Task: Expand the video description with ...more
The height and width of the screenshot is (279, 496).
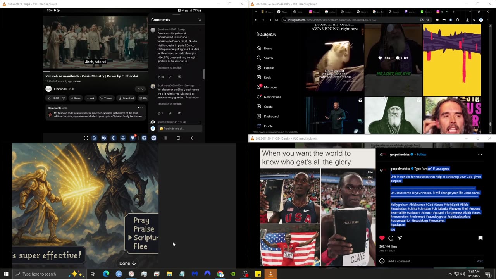Action: pyautogui.click(x=77, y=81)
